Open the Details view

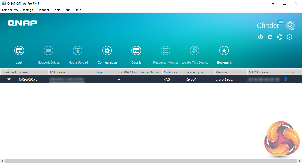pos(136,50)
